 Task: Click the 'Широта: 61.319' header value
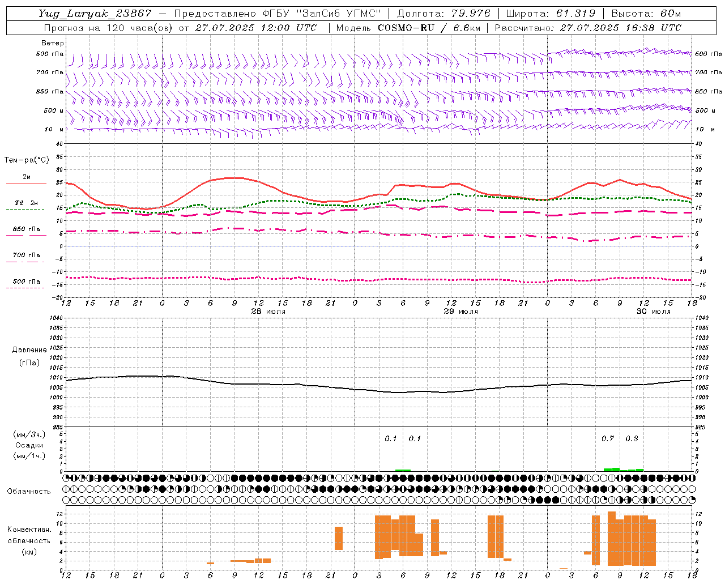coord(551,14)
